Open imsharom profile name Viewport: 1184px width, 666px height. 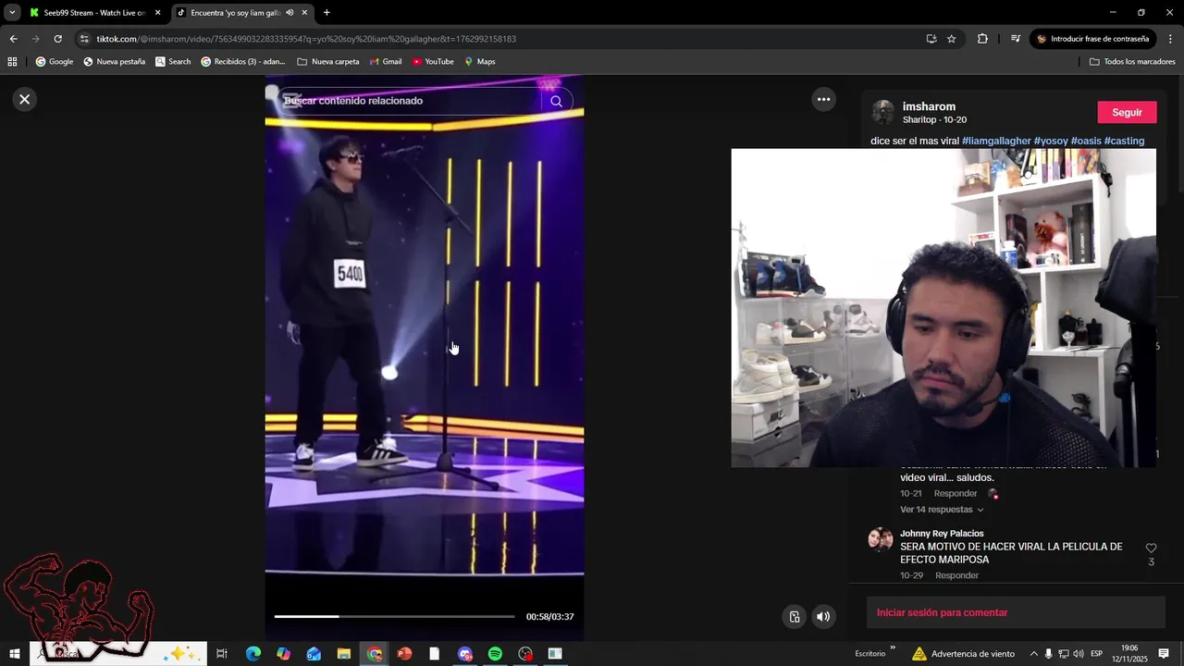click(x=929, y=106)
